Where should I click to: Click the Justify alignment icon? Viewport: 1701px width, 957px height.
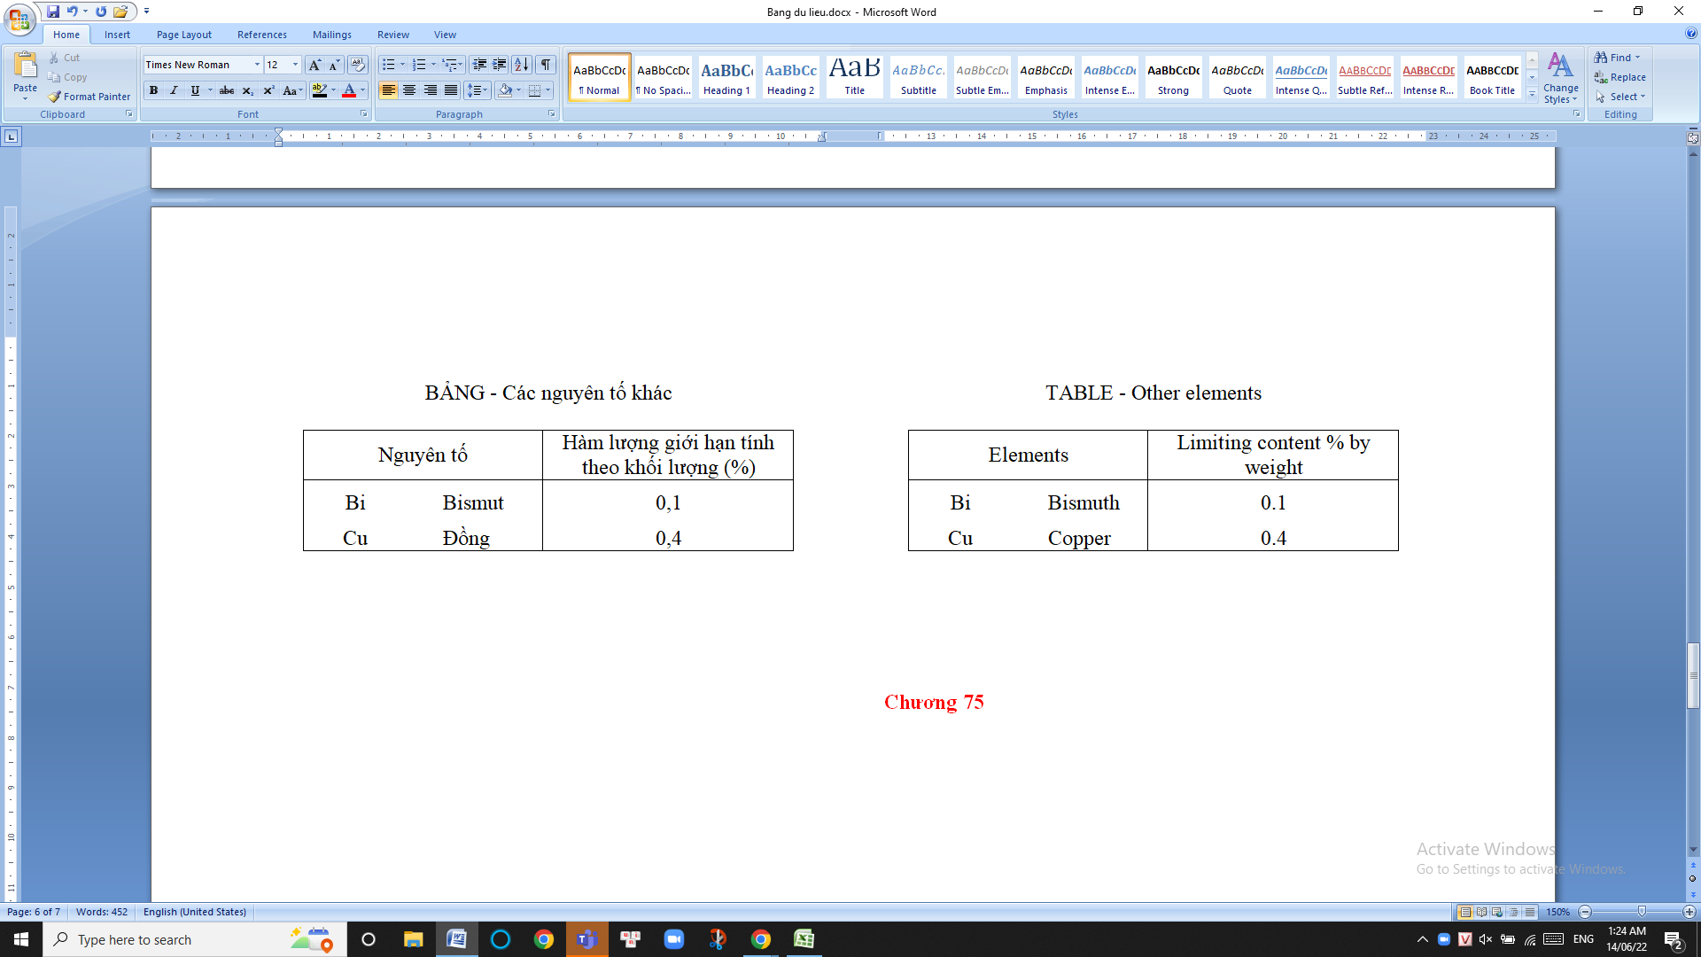[451, 90]
